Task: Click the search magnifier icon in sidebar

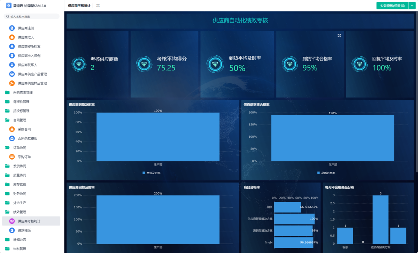Action: tap(8, 16)
